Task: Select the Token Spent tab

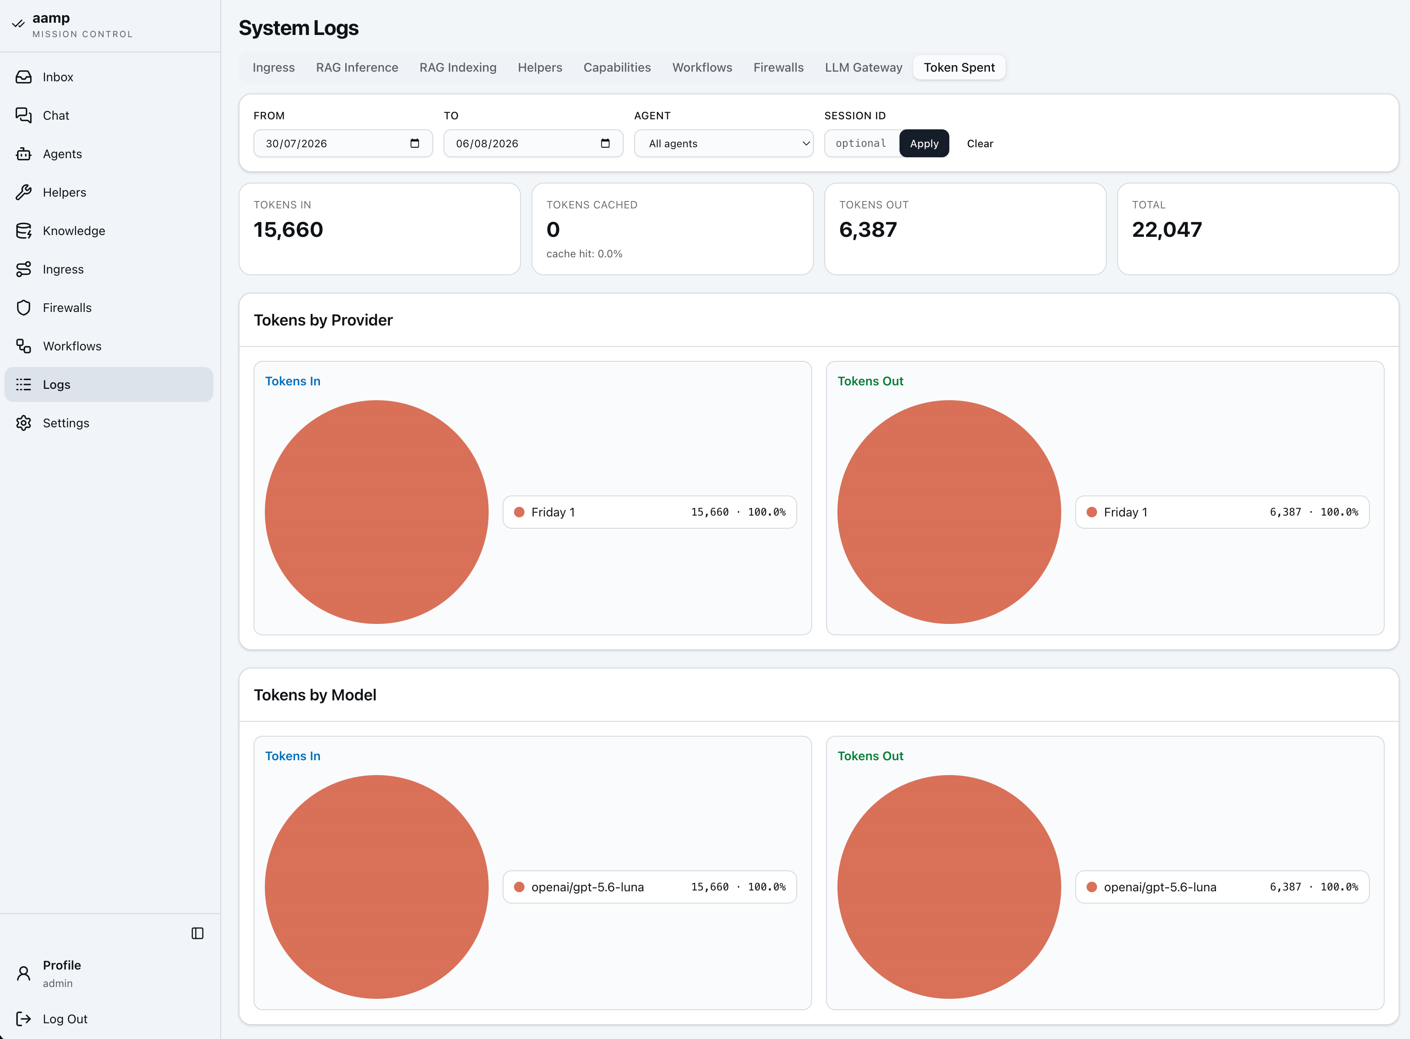Action: coord(959,67)
